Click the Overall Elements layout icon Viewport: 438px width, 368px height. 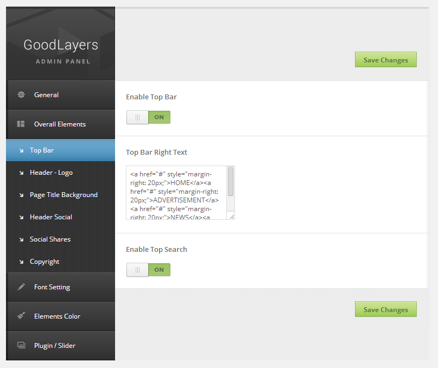coord(21,124)
